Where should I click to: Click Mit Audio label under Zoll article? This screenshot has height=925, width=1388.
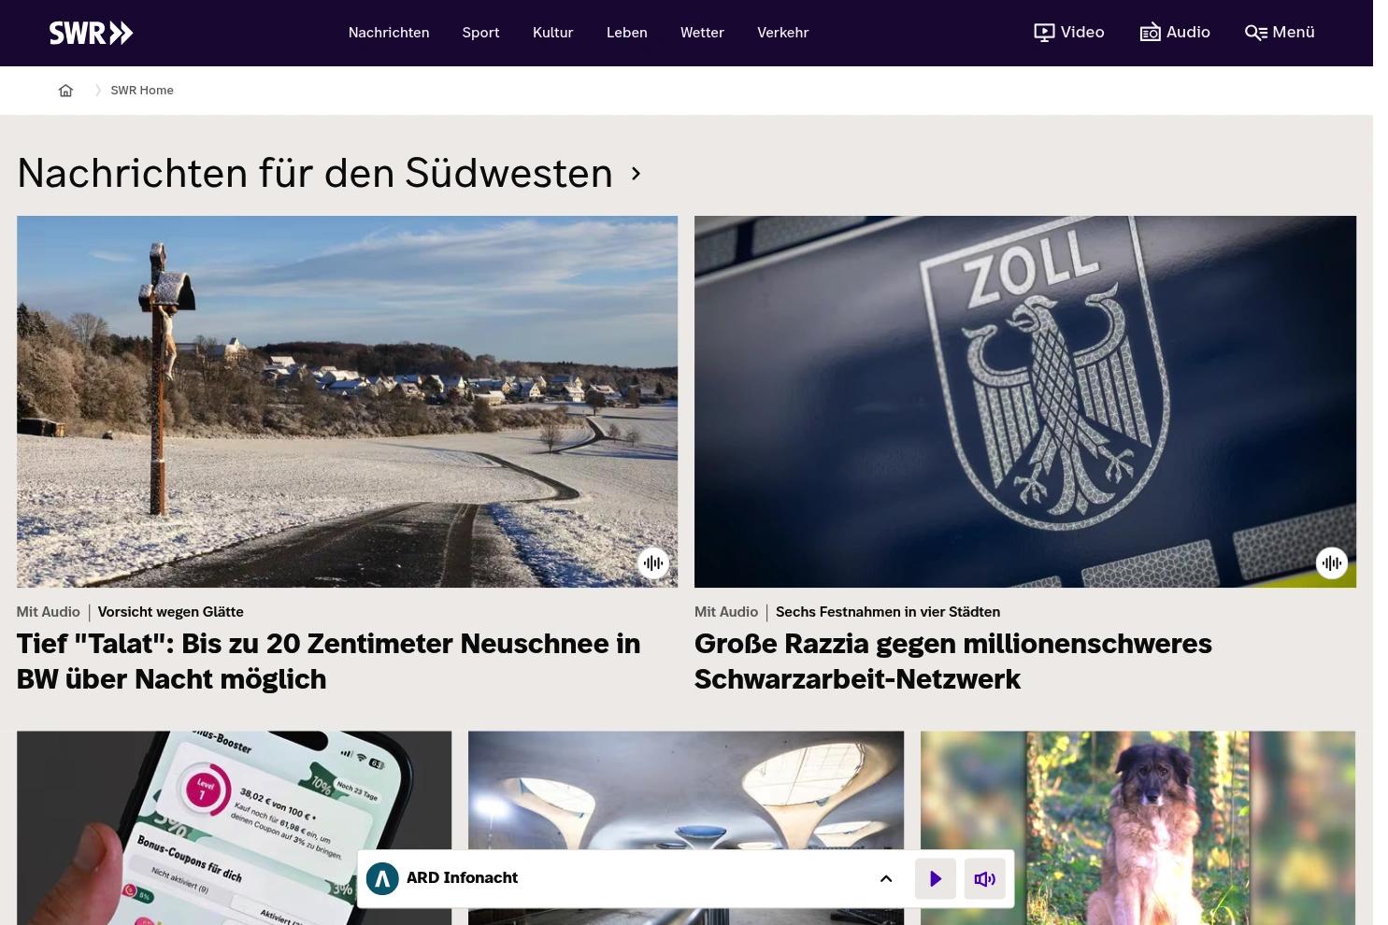726,612
